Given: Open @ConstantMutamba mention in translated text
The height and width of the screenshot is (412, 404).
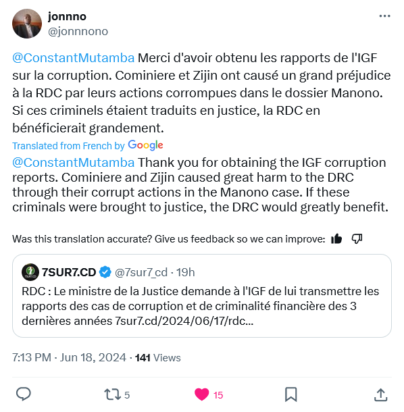Looking at the screenshot, I should (74, 163).
